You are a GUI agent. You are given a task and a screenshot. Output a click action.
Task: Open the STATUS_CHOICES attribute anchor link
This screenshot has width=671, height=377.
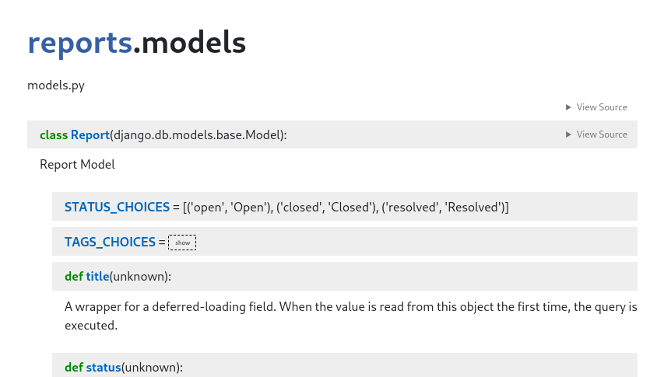[118, 208]
